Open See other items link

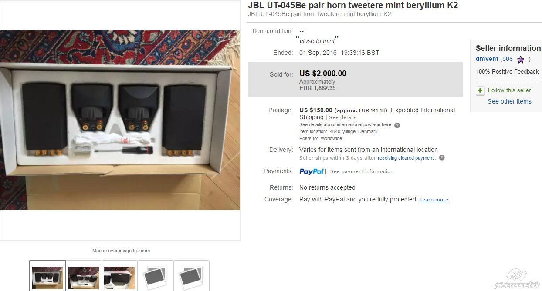[509, 101]
